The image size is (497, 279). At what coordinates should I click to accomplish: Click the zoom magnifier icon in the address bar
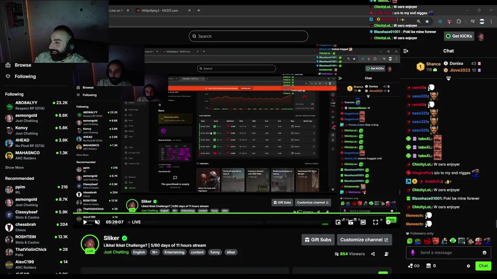click(x=418, y=21)
